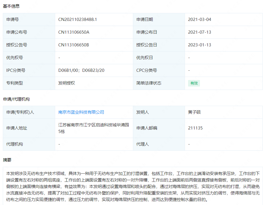The width and height of the screenshot is (263, 205).
Task: Click the 申请人邮编 label cell
Action: [159, 128]
